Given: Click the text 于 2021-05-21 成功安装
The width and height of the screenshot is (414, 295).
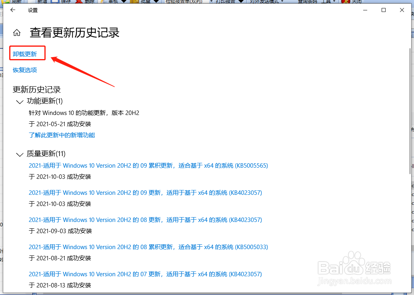Looking at the screenshot, I should (60, 124).
